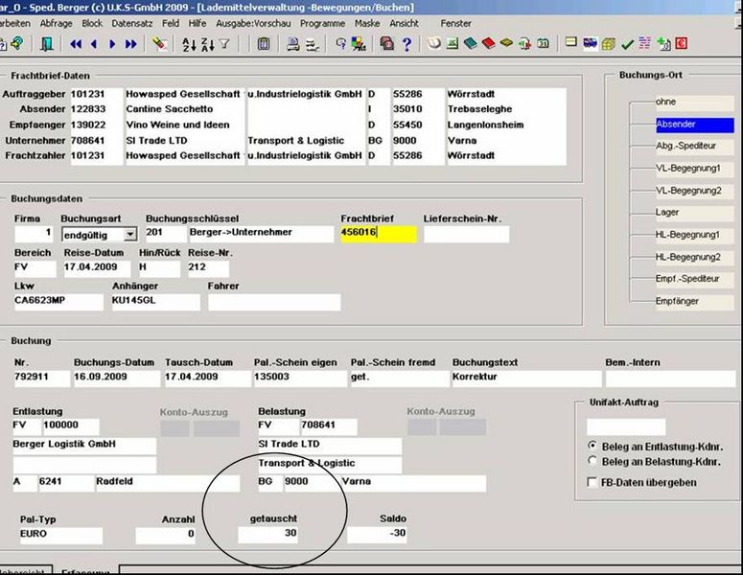This screenshot has height=575, width=743.
Task: Open the Programme menu
Action: tap(322, 23)
